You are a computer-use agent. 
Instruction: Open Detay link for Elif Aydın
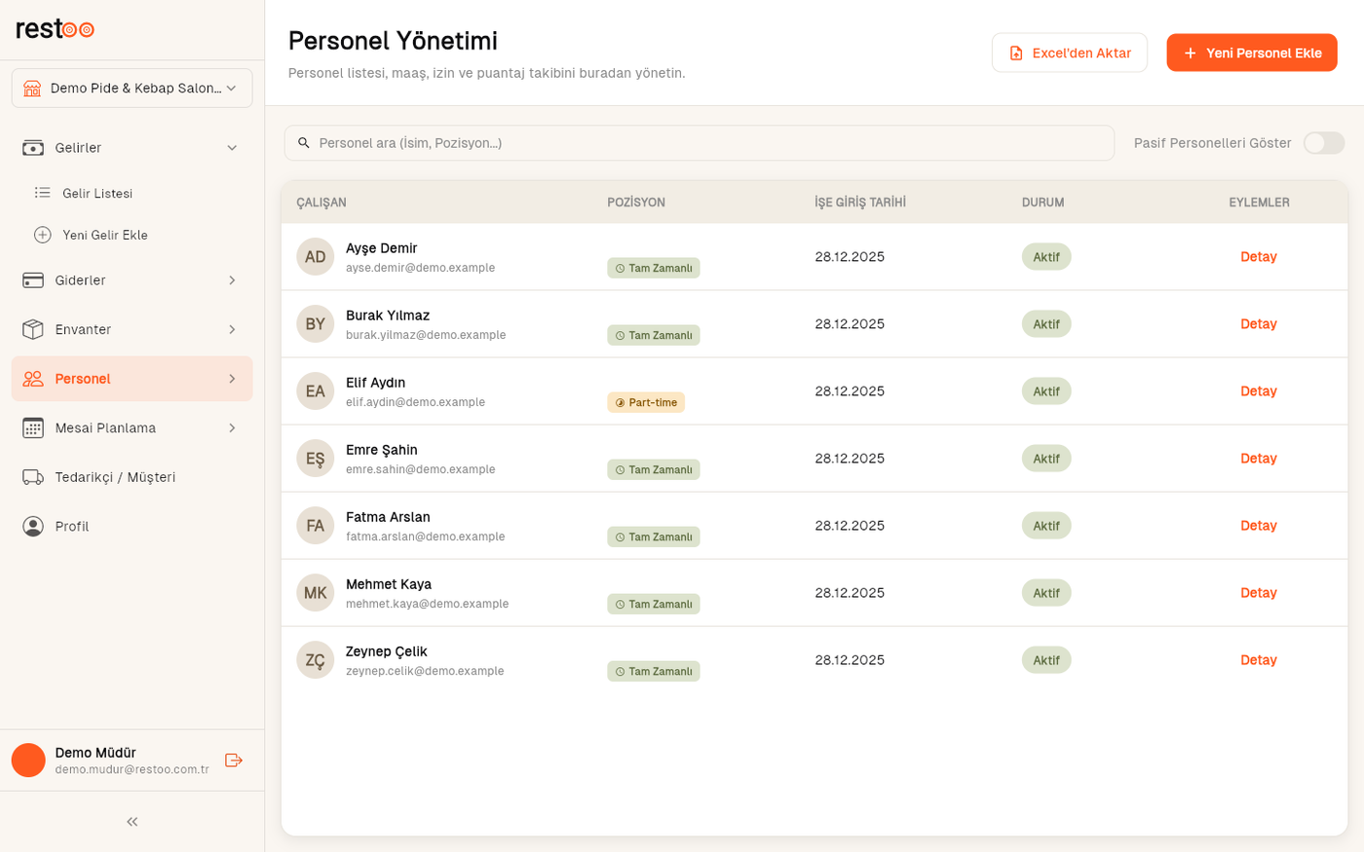click(x=1258, y=391)
